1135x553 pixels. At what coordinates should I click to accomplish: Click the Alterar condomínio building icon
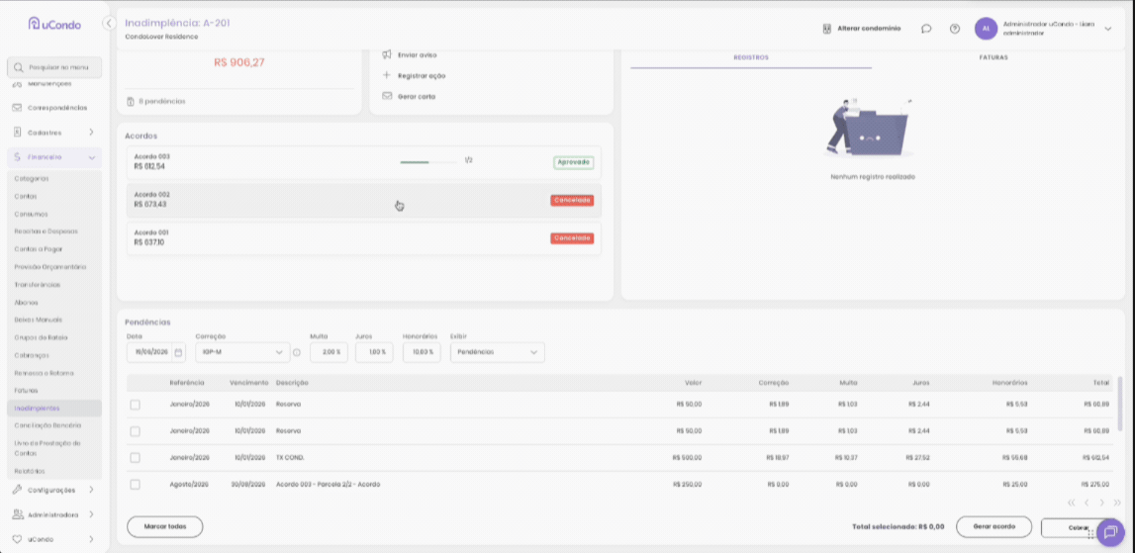pyautogui.click(x=826, y=29)
